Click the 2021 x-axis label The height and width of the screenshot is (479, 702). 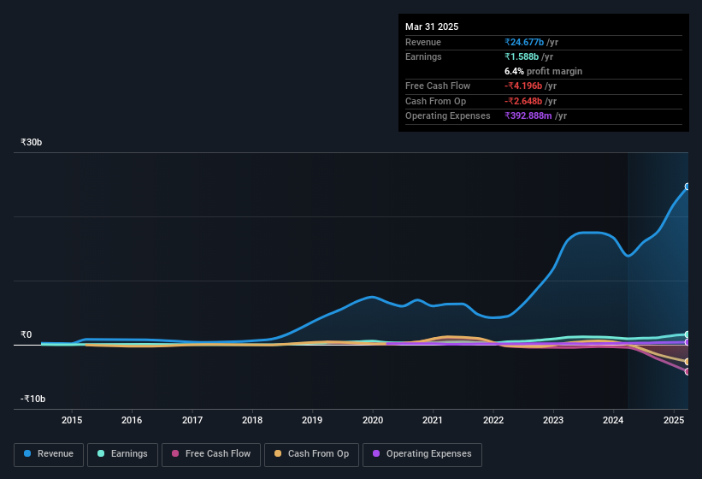433,420
